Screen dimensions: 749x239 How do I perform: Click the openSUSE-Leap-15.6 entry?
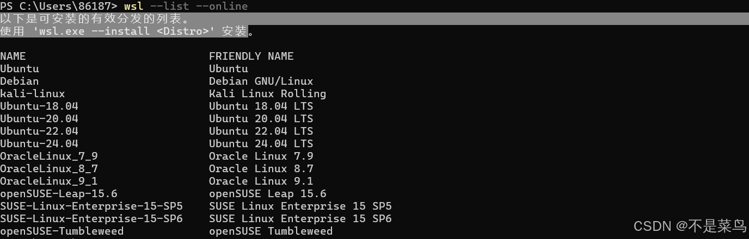(x=59, y=193)
